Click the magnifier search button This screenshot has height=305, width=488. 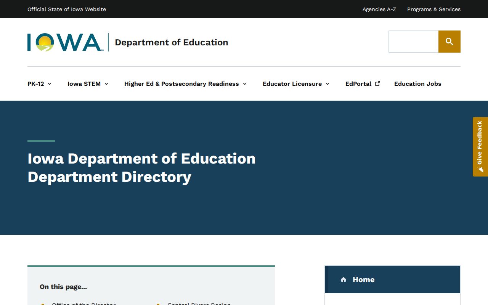449,42
